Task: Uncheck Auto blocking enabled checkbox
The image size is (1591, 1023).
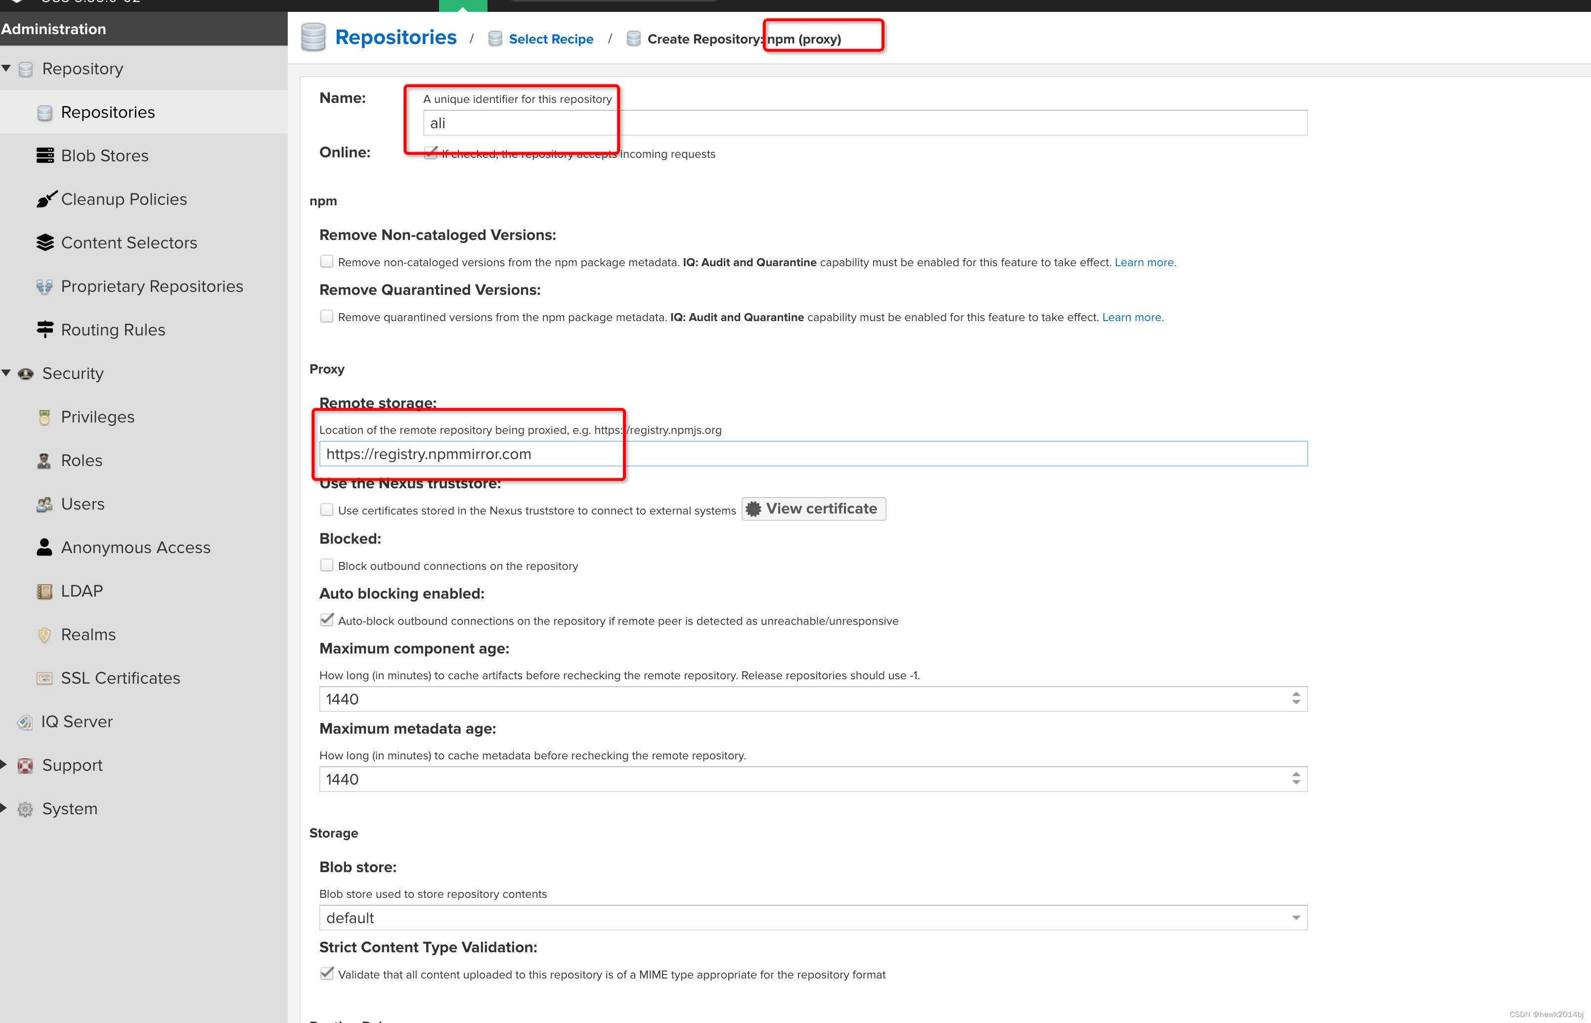Action: [327, 620]
